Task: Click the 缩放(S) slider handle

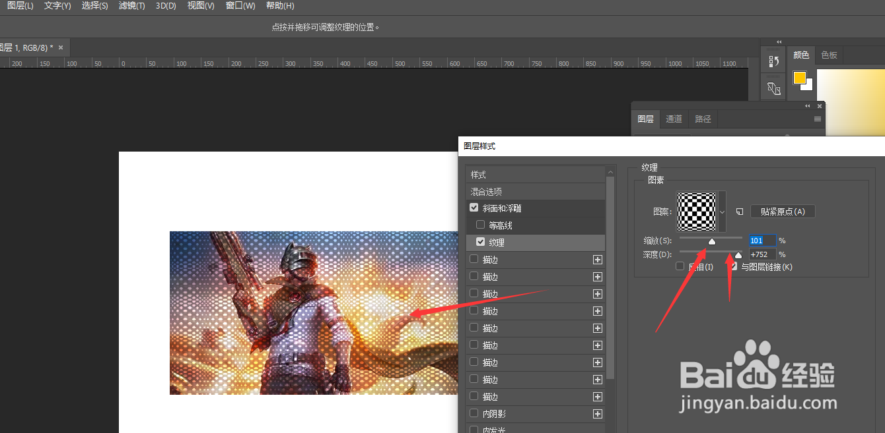Action: click(x=712, y=242)
